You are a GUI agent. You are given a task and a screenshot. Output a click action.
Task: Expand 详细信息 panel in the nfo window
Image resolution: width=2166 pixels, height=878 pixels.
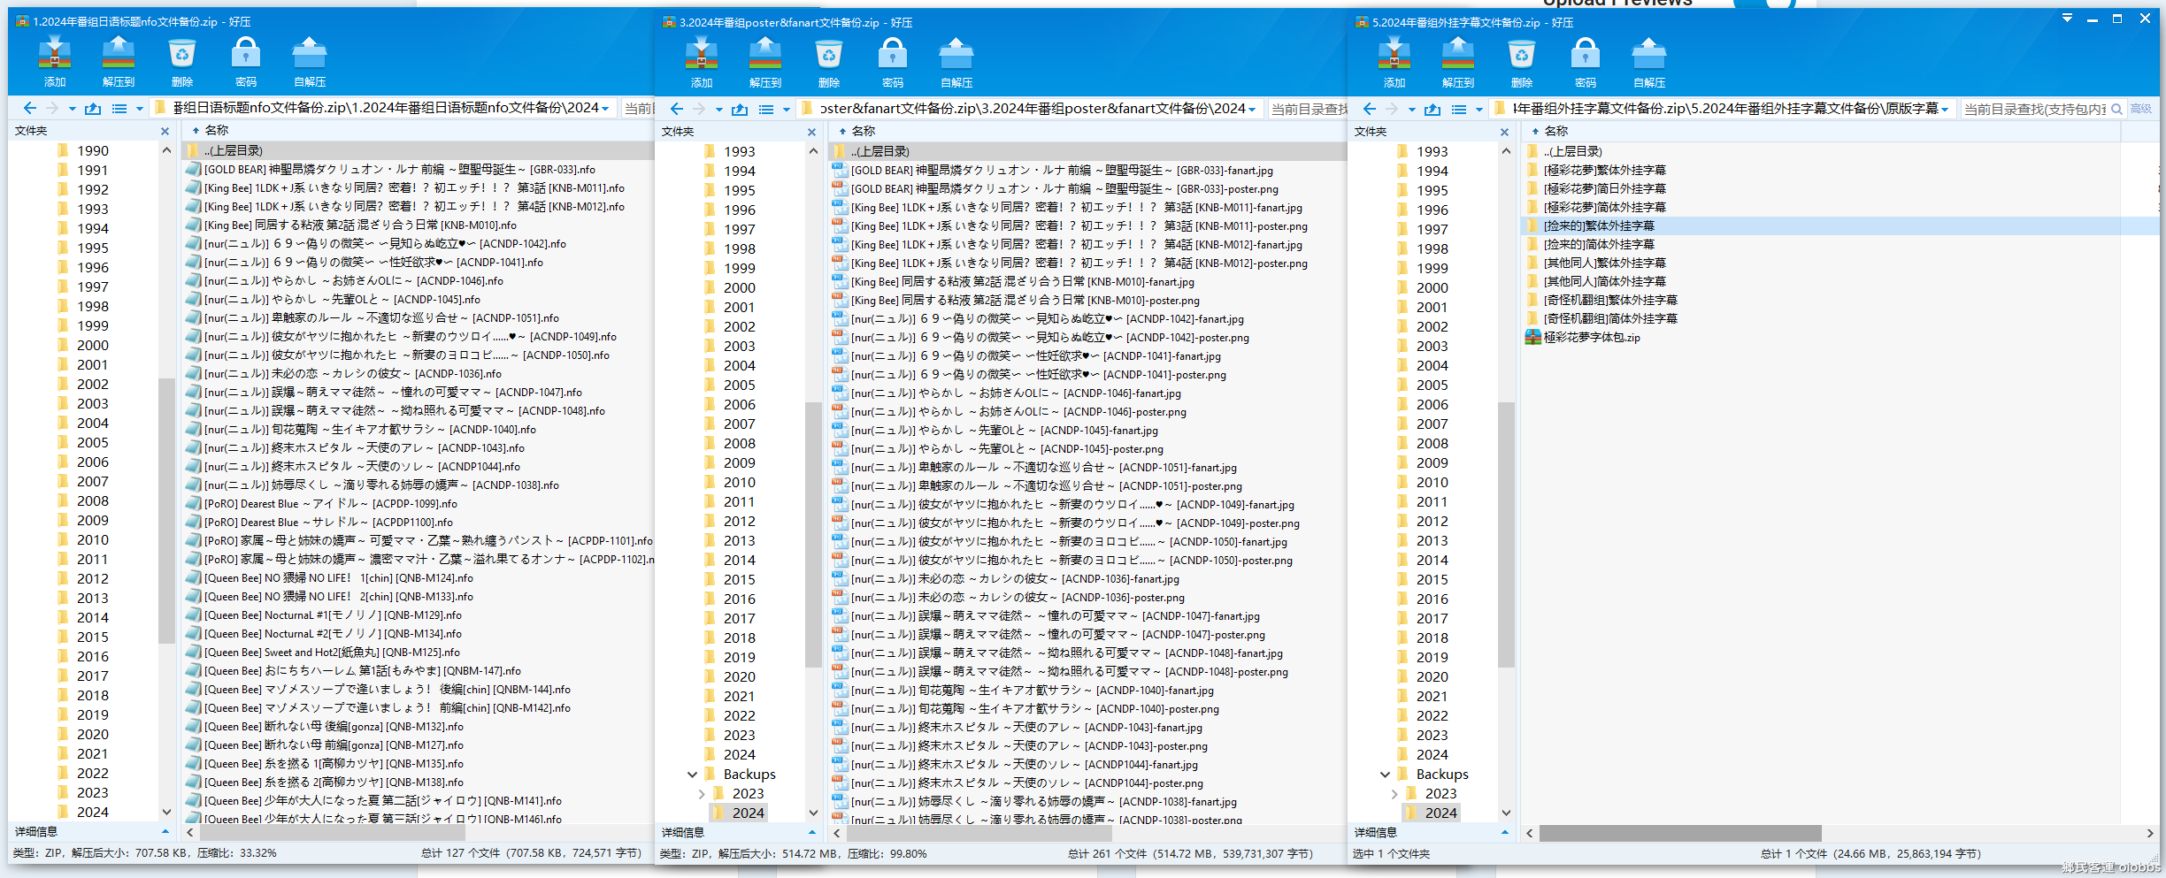(165, 831)
